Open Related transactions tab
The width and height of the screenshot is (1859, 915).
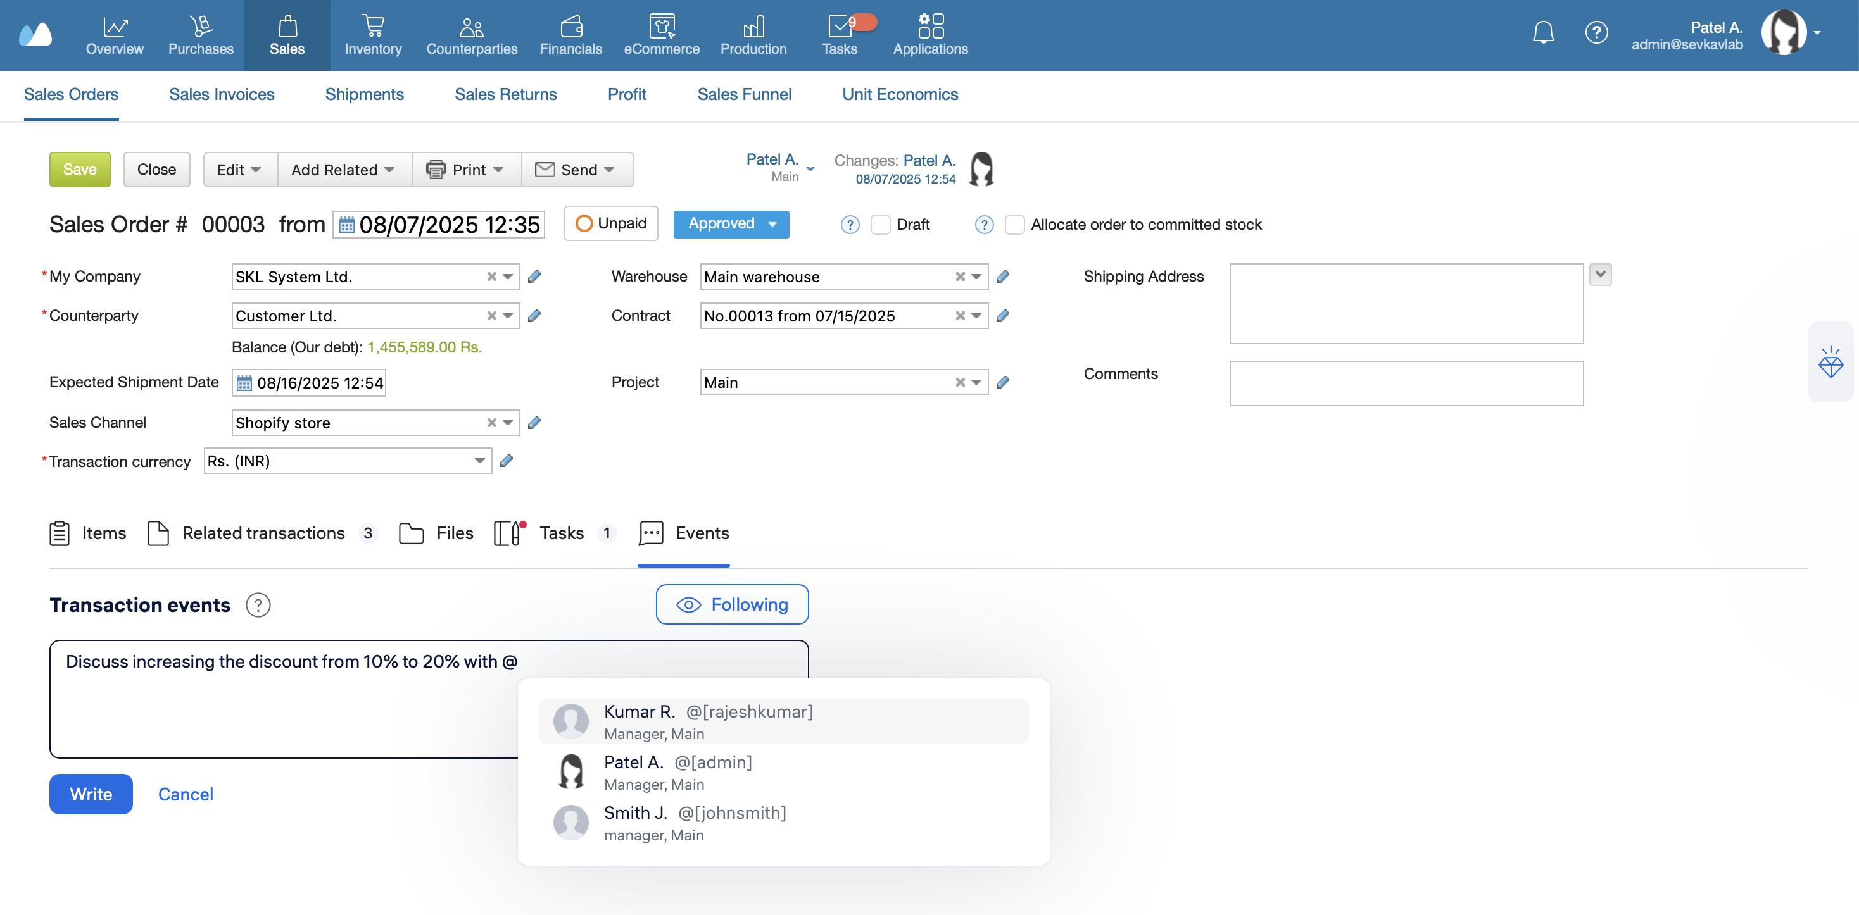(x=262, y=533)
